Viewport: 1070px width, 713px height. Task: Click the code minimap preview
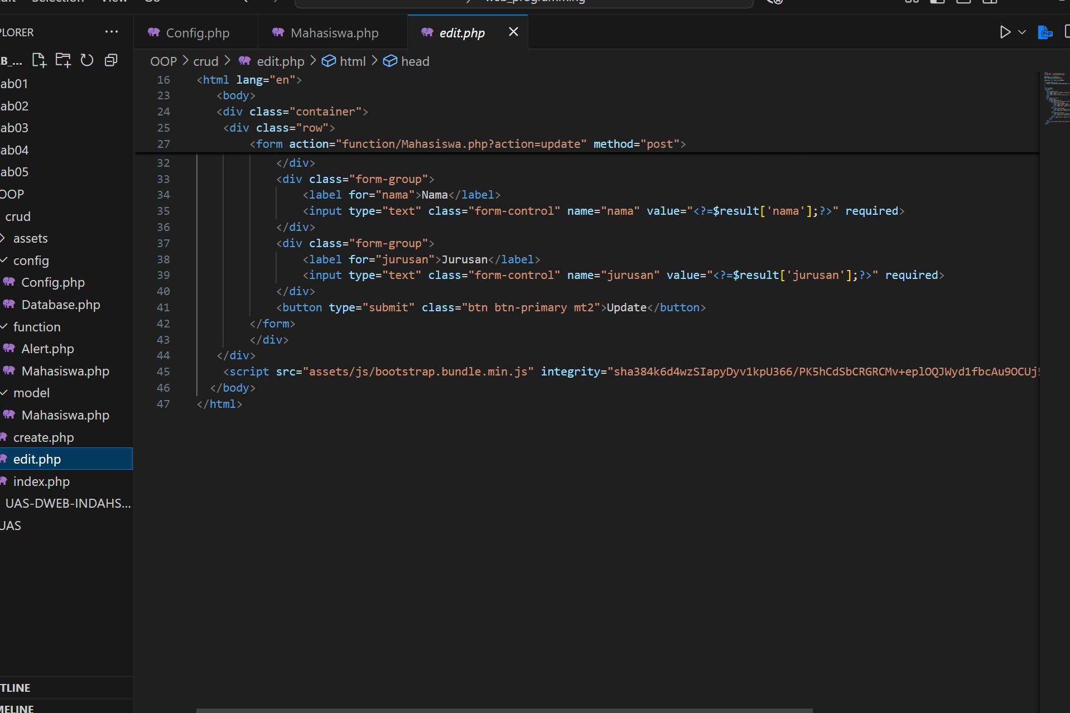tap(1055, 98)
